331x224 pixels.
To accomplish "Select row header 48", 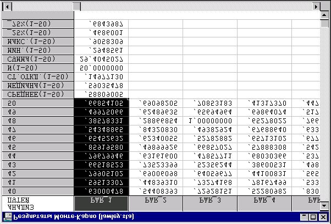I will pyautogui.click(x=38, y=121).
